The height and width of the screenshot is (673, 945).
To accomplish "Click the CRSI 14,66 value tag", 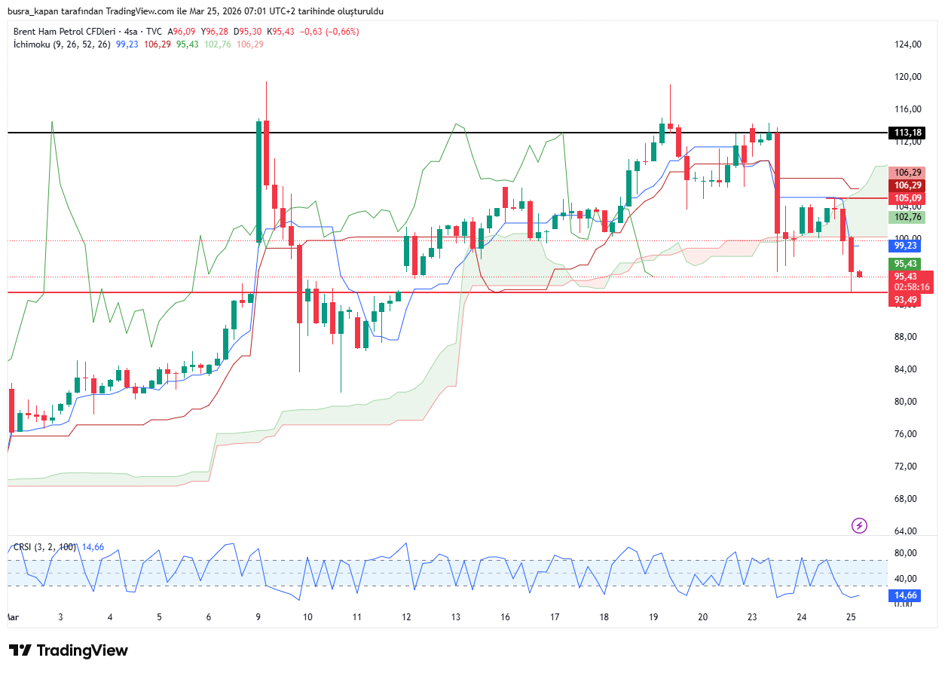I will click(x=905, y=595).
